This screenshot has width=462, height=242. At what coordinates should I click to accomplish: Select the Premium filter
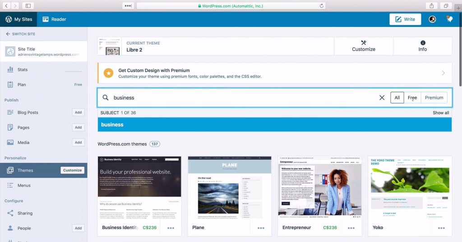click(x=434, y=98)
